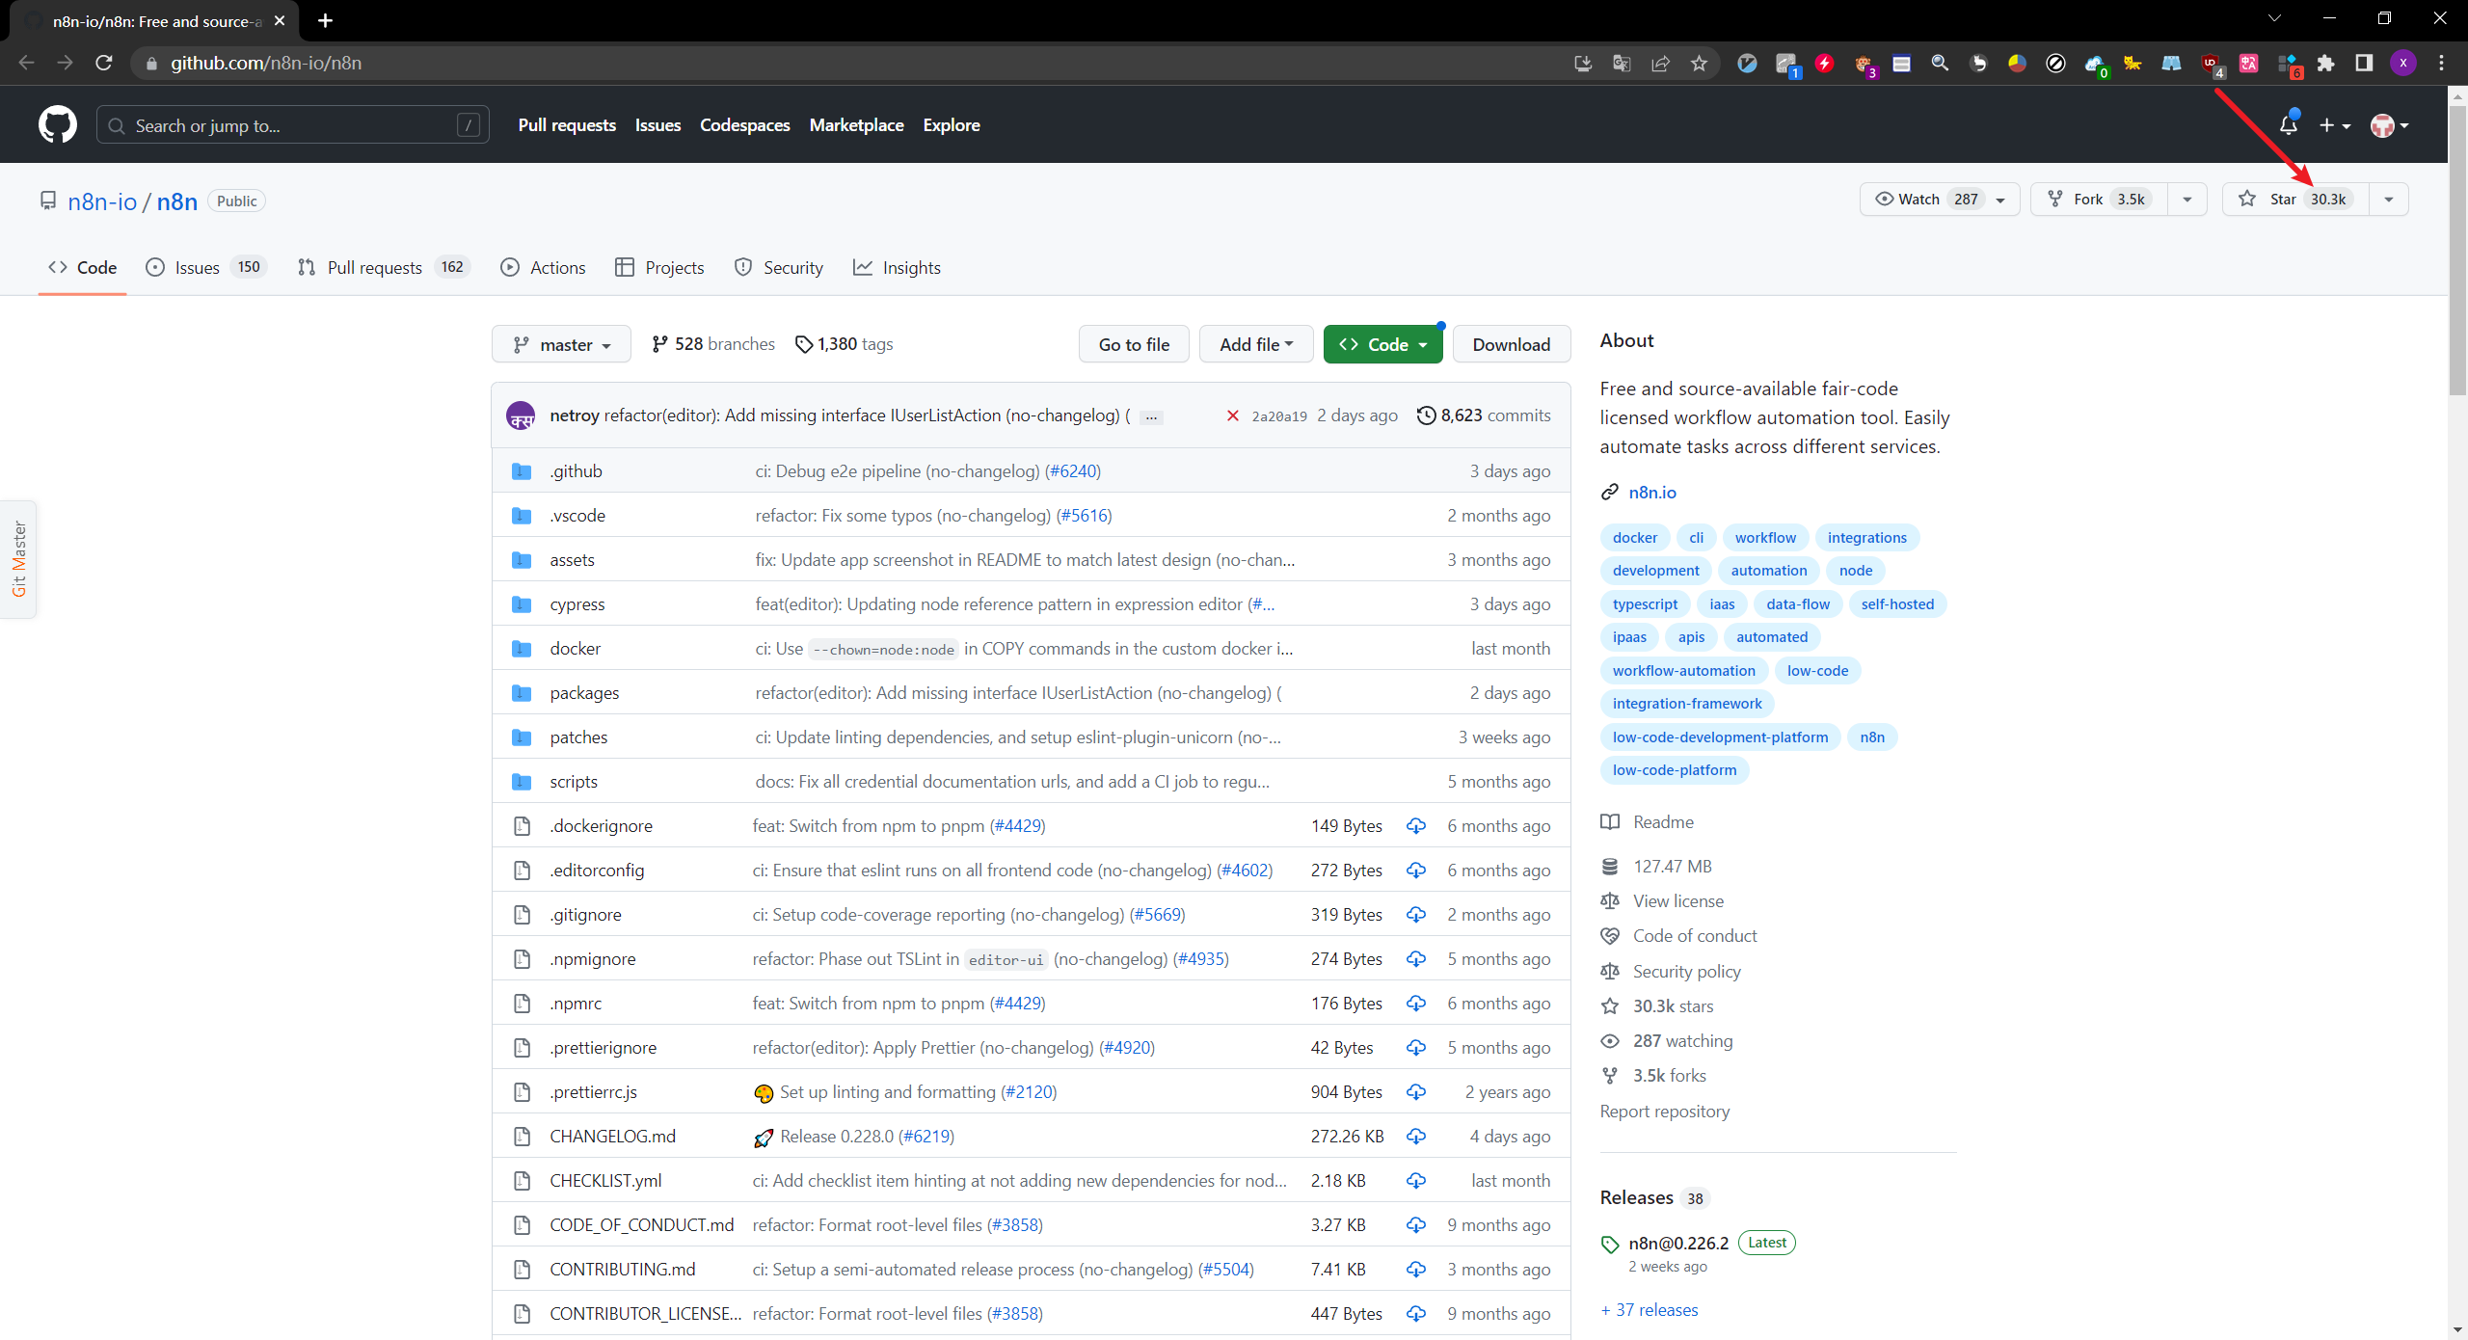
Task: Open the browser Extensions puzzle icon
Action: (x=2326, y=64)
